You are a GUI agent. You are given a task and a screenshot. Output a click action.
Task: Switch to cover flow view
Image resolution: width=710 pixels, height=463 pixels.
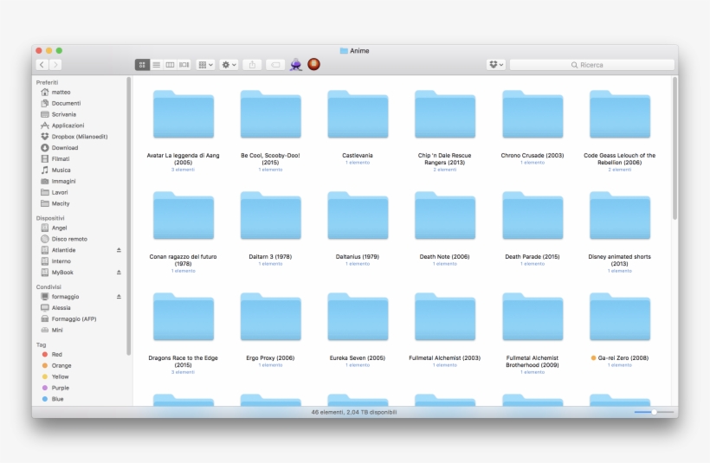point(184,65)
